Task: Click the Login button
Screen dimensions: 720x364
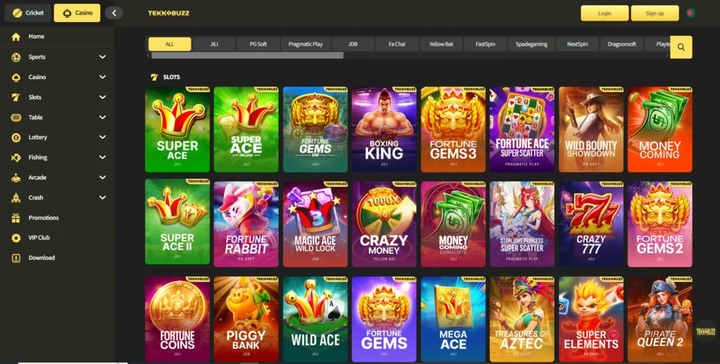Action: point(605,14)
